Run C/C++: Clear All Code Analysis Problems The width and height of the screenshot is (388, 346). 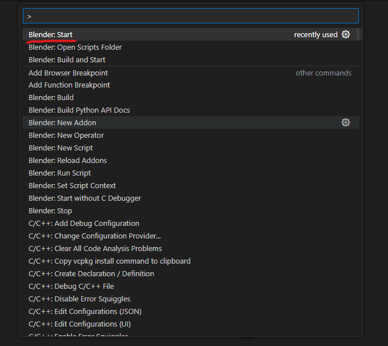(191, 248)
